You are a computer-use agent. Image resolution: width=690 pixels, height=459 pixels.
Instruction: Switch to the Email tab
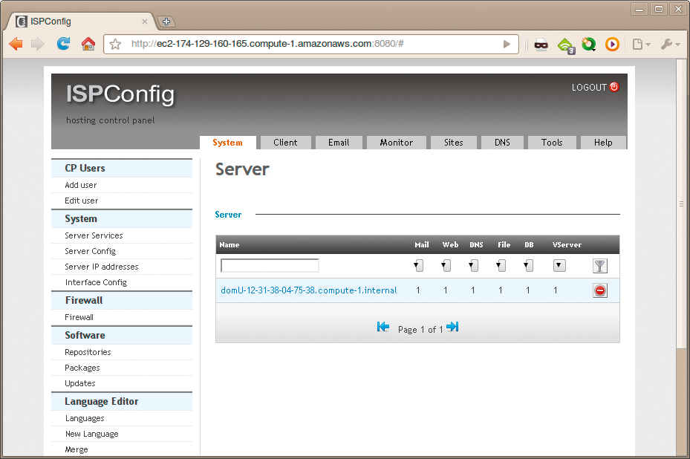pos(339,143)
